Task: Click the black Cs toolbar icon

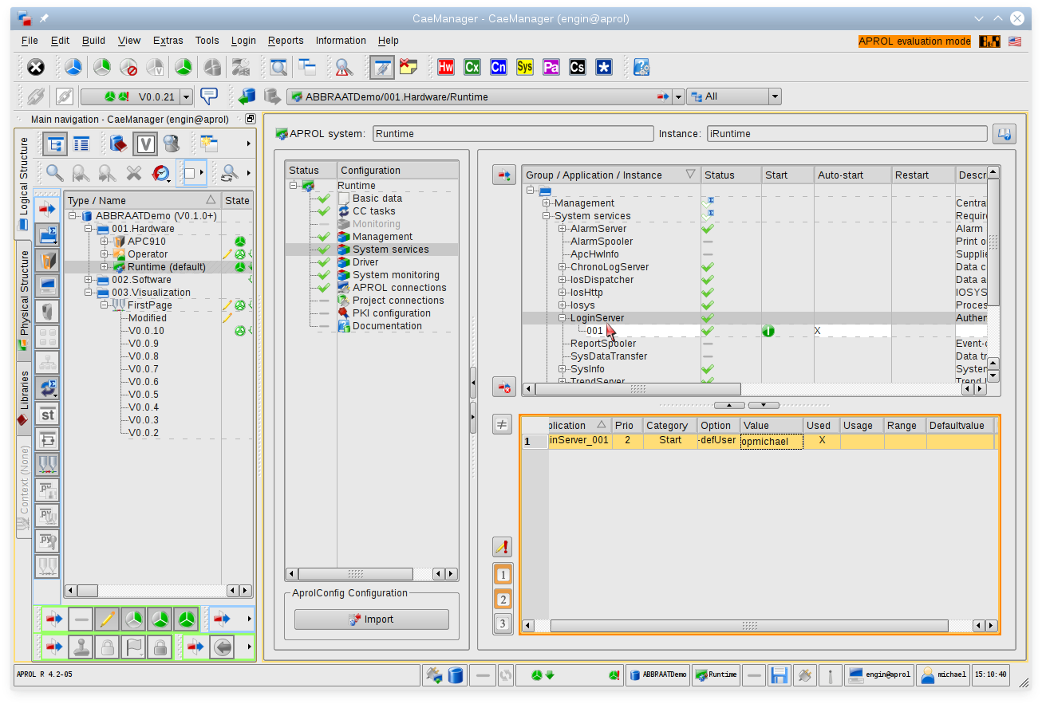Action: point(578,68)
